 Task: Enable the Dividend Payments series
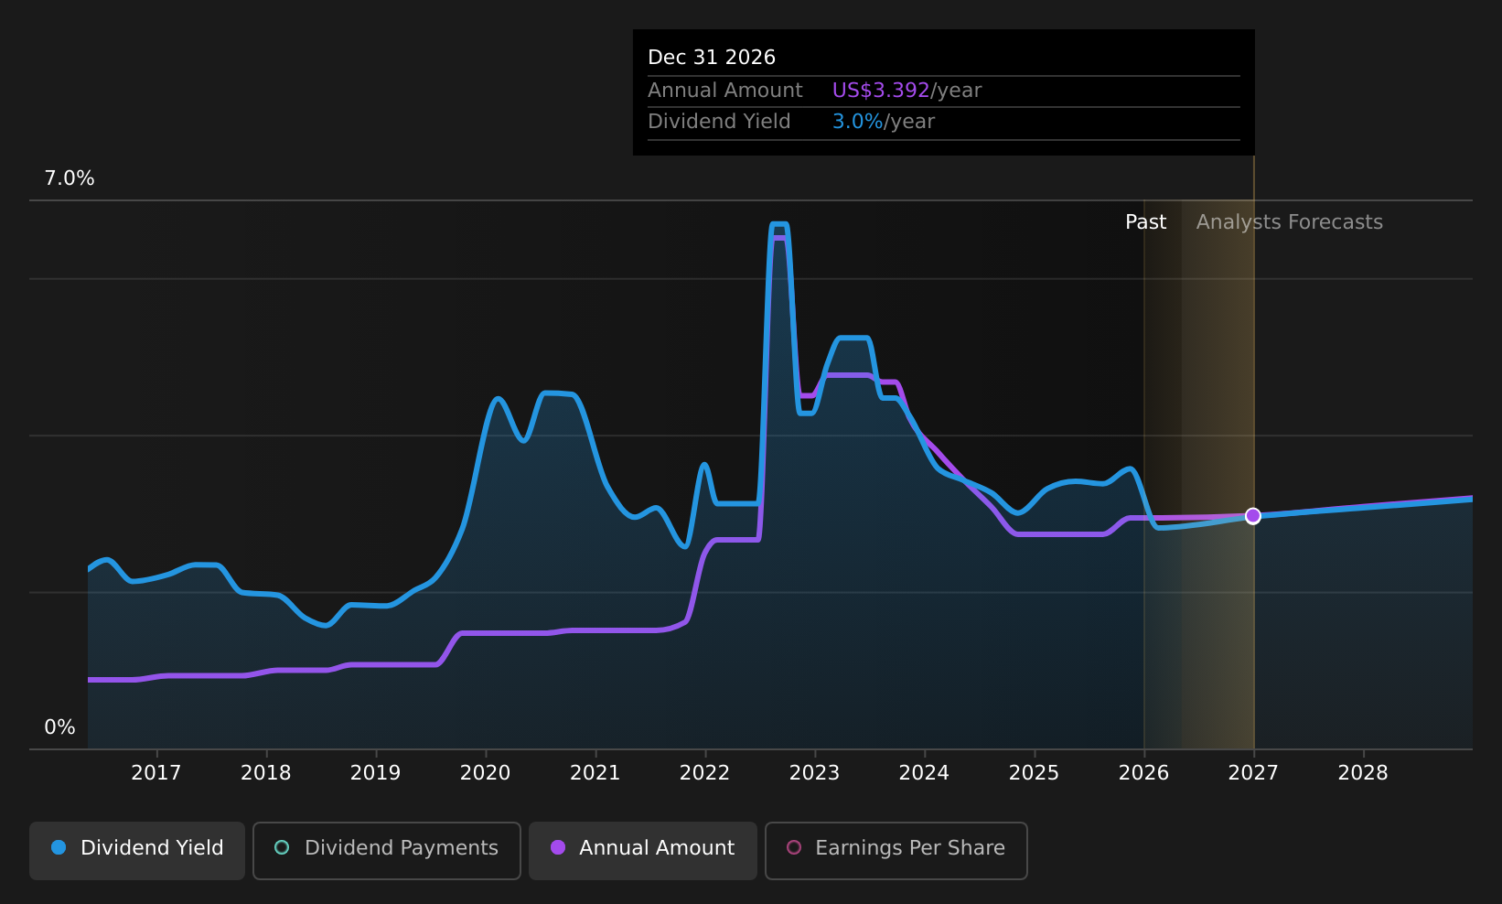[x=387, y=850]
